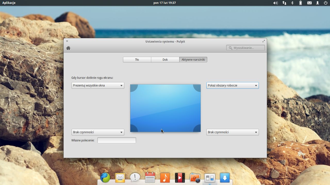Image resolution: width=330 pixels, height=185 pixels.
Task: Open the messages envelope indicator
Action: pos(309,3)
